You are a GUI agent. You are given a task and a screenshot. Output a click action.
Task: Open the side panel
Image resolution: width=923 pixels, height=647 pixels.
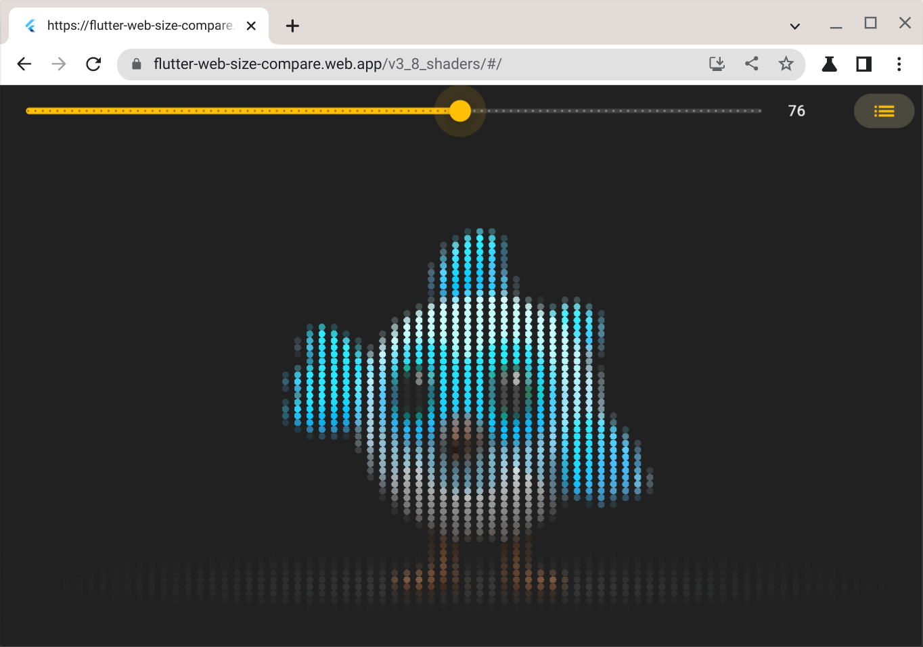(x=863, y=64)
